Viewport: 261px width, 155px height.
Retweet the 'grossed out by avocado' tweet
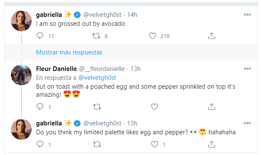click(x=96, y=36)
